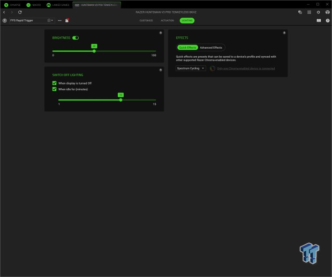Click the Switch Off Lighting panel info icon
The height and width of the screenshot is (277, 332).
(x=161, y=70)
